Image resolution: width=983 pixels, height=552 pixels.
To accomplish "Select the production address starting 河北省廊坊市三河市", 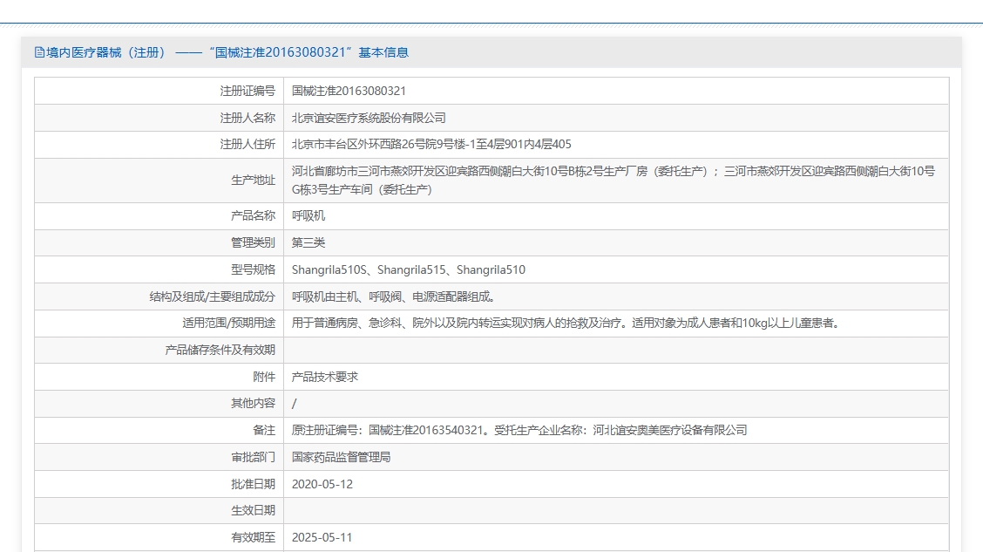I will point(614,180).
